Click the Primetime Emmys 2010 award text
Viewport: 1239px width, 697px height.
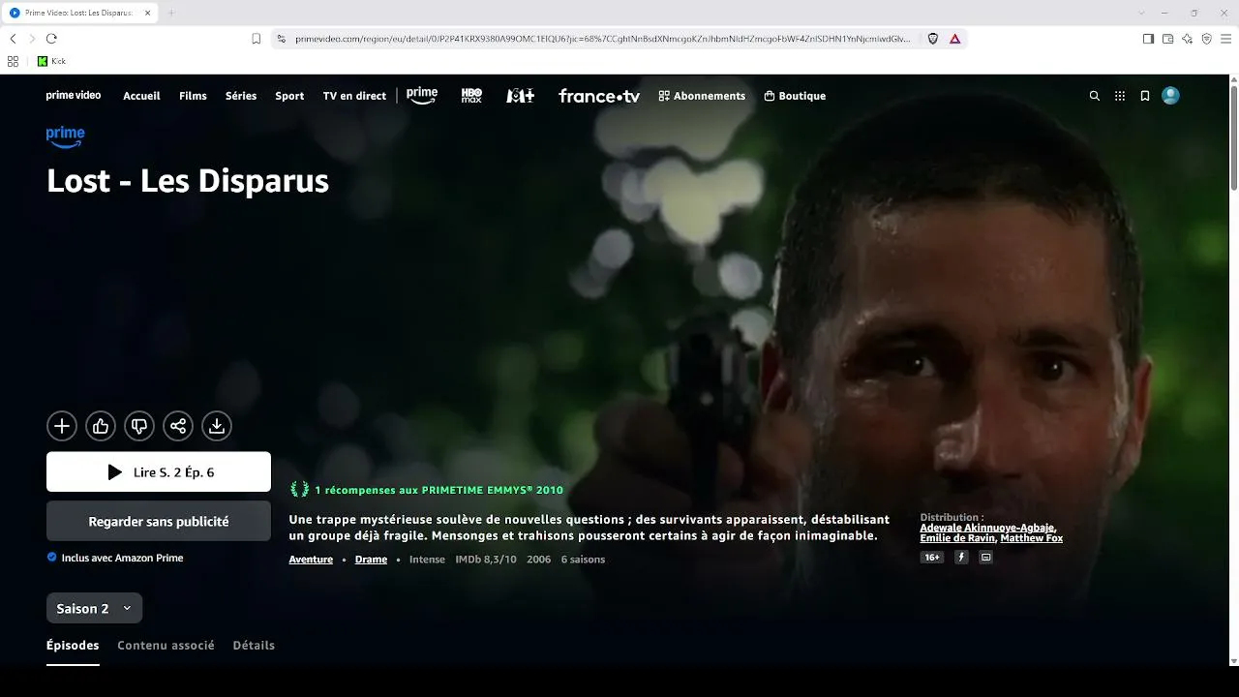[438, 490]
